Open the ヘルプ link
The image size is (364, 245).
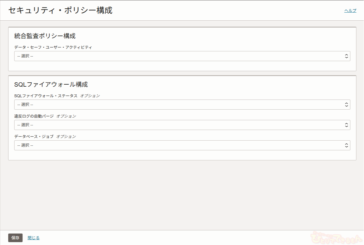350,11
